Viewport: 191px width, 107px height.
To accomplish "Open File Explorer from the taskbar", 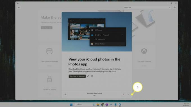I will click(x=98, y=104).
